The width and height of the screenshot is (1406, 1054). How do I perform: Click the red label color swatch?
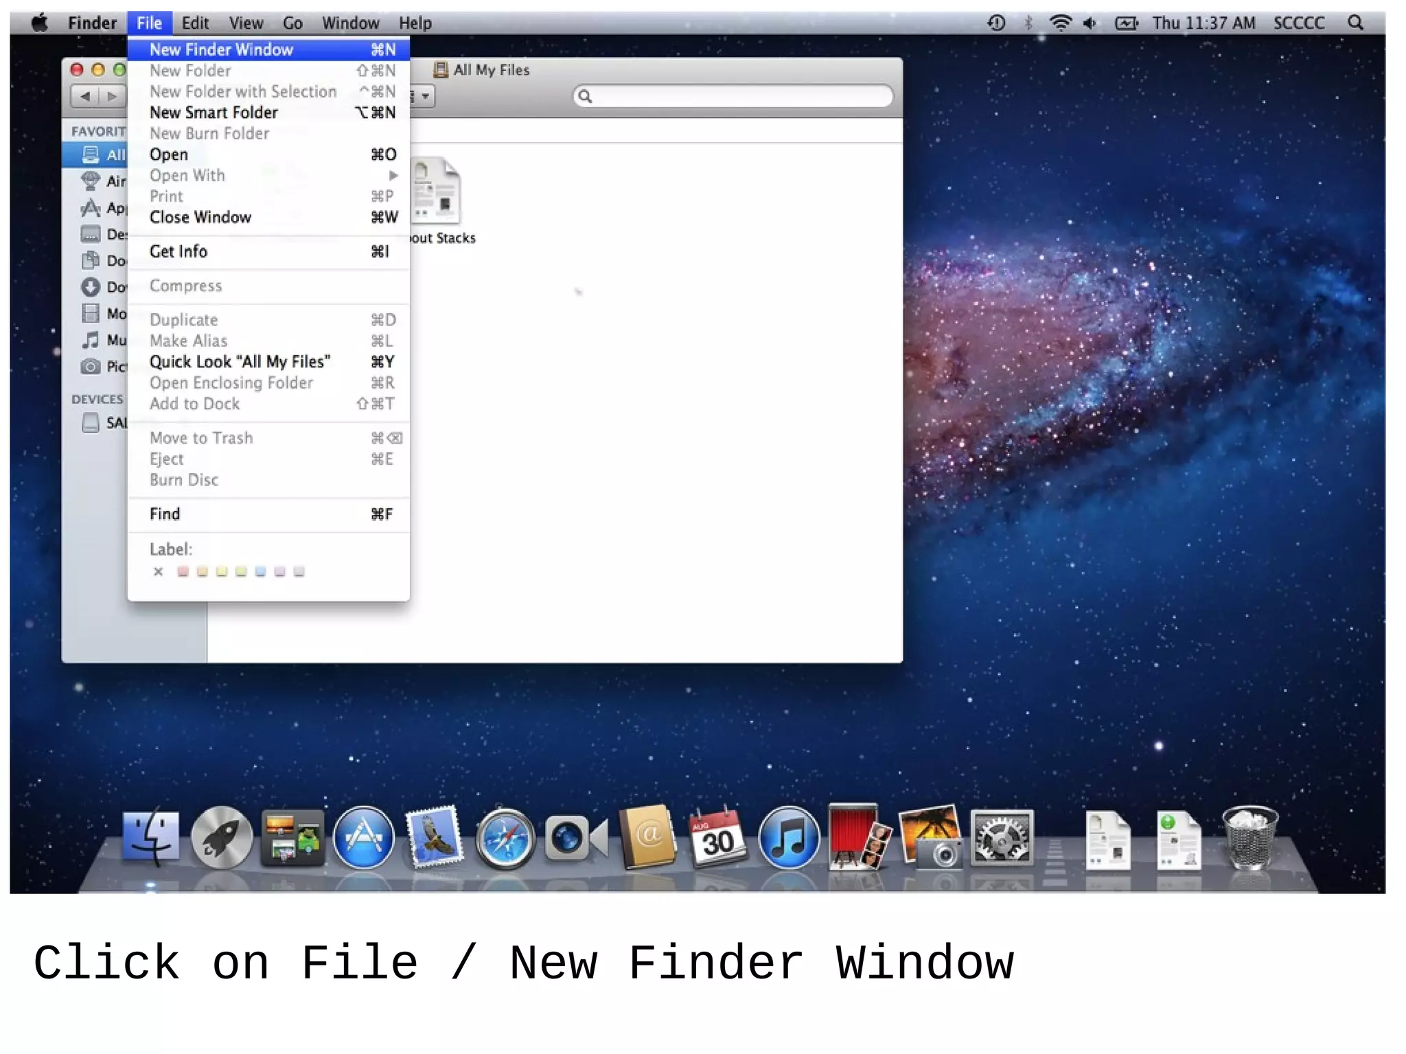(183, 571)
